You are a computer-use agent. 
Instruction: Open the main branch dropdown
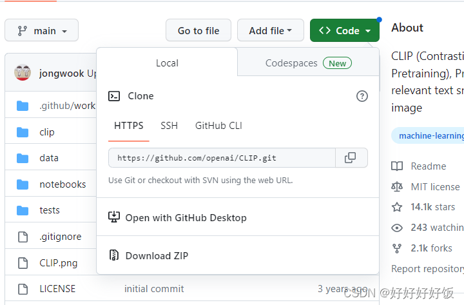[x=41, y=30]
